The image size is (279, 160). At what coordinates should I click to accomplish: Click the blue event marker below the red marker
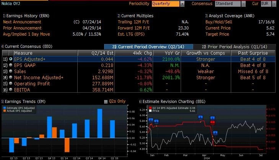(x=215, y=133)
